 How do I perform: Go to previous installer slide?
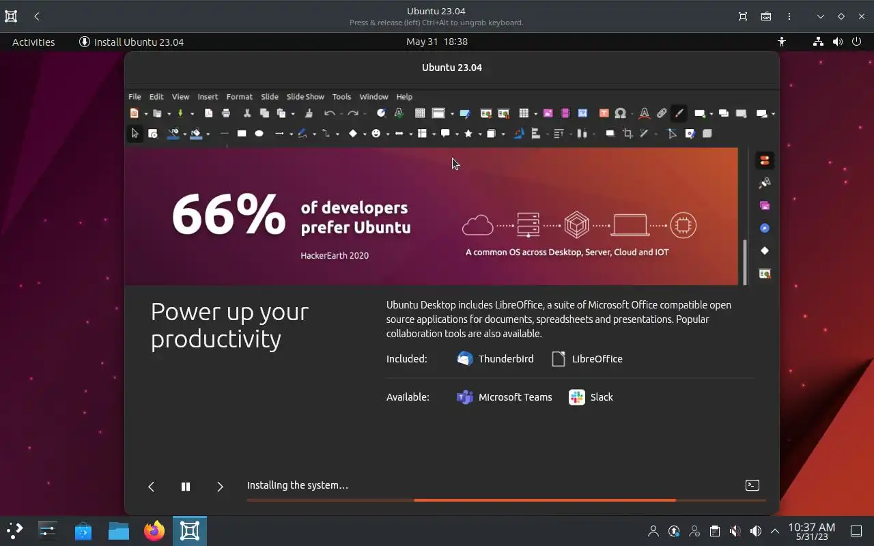152,487
